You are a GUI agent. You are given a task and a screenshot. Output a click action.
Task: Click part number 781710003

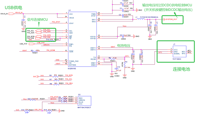(177, 59)
